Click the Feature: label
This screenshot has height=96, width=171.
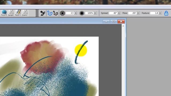coord(146,13)
